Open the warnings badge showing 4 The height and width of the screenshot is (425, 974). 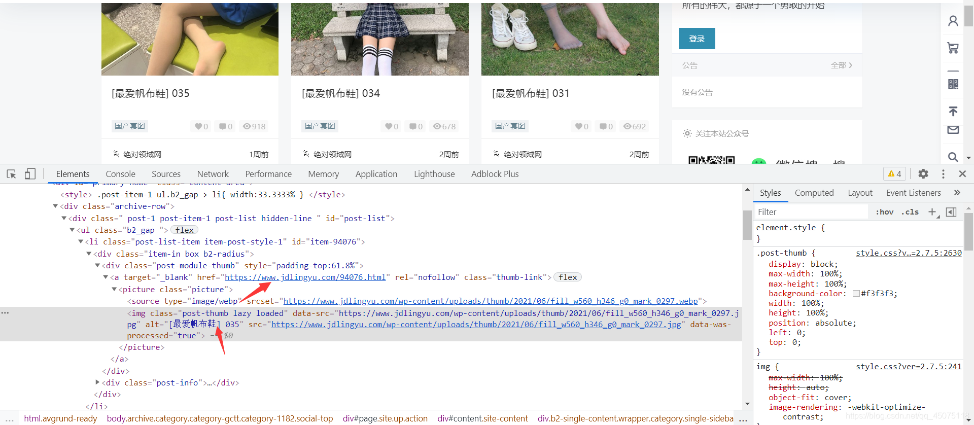pos(895,174)
